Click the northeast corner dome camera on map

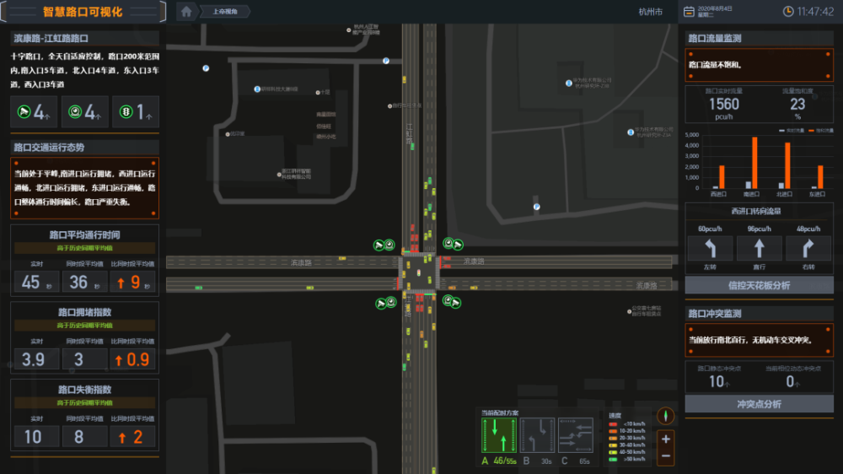click(x=448, y=243)
